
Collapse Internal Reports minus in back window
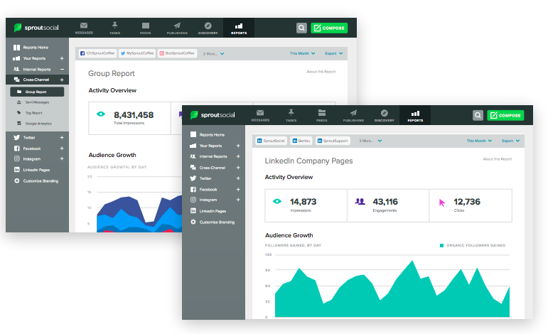pos(62,69)
